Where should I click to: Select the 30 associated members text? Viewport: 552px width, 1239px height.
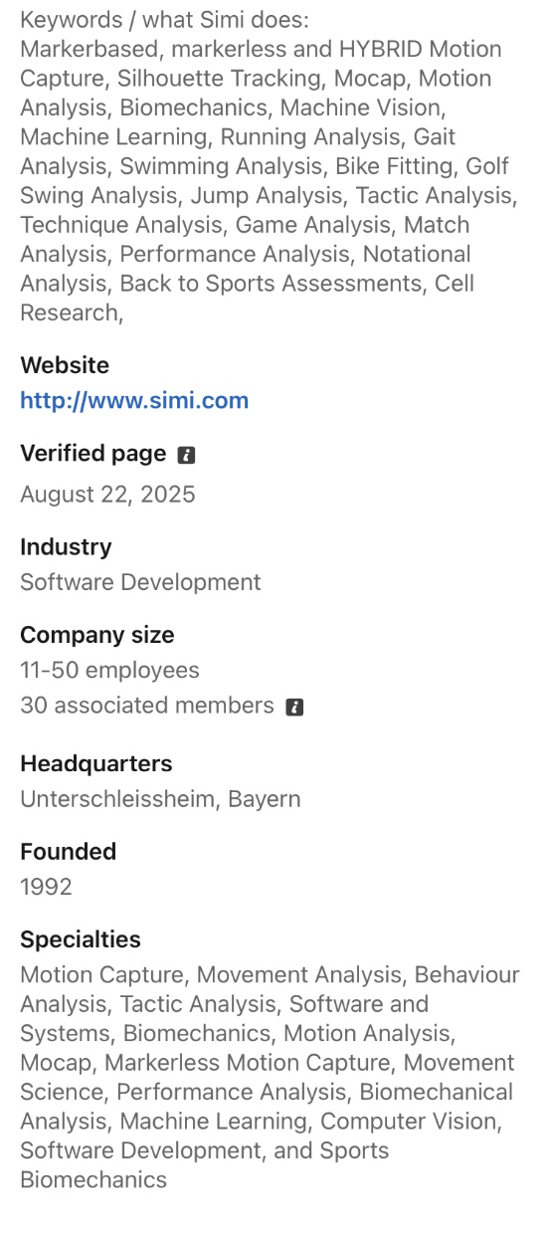click(147, 706)
